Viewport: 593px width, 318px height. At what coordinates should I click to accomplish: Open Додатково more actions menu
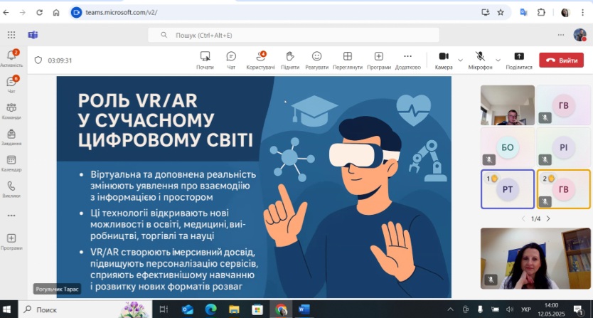[x=407, y=59]
